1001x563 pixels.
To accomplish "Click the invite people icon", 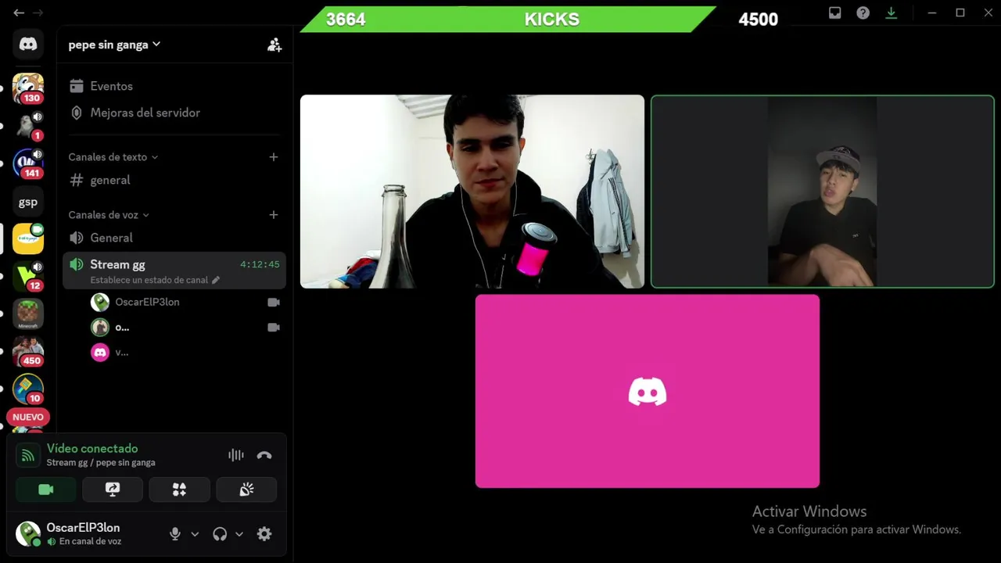I will click(x=274, y=45).
